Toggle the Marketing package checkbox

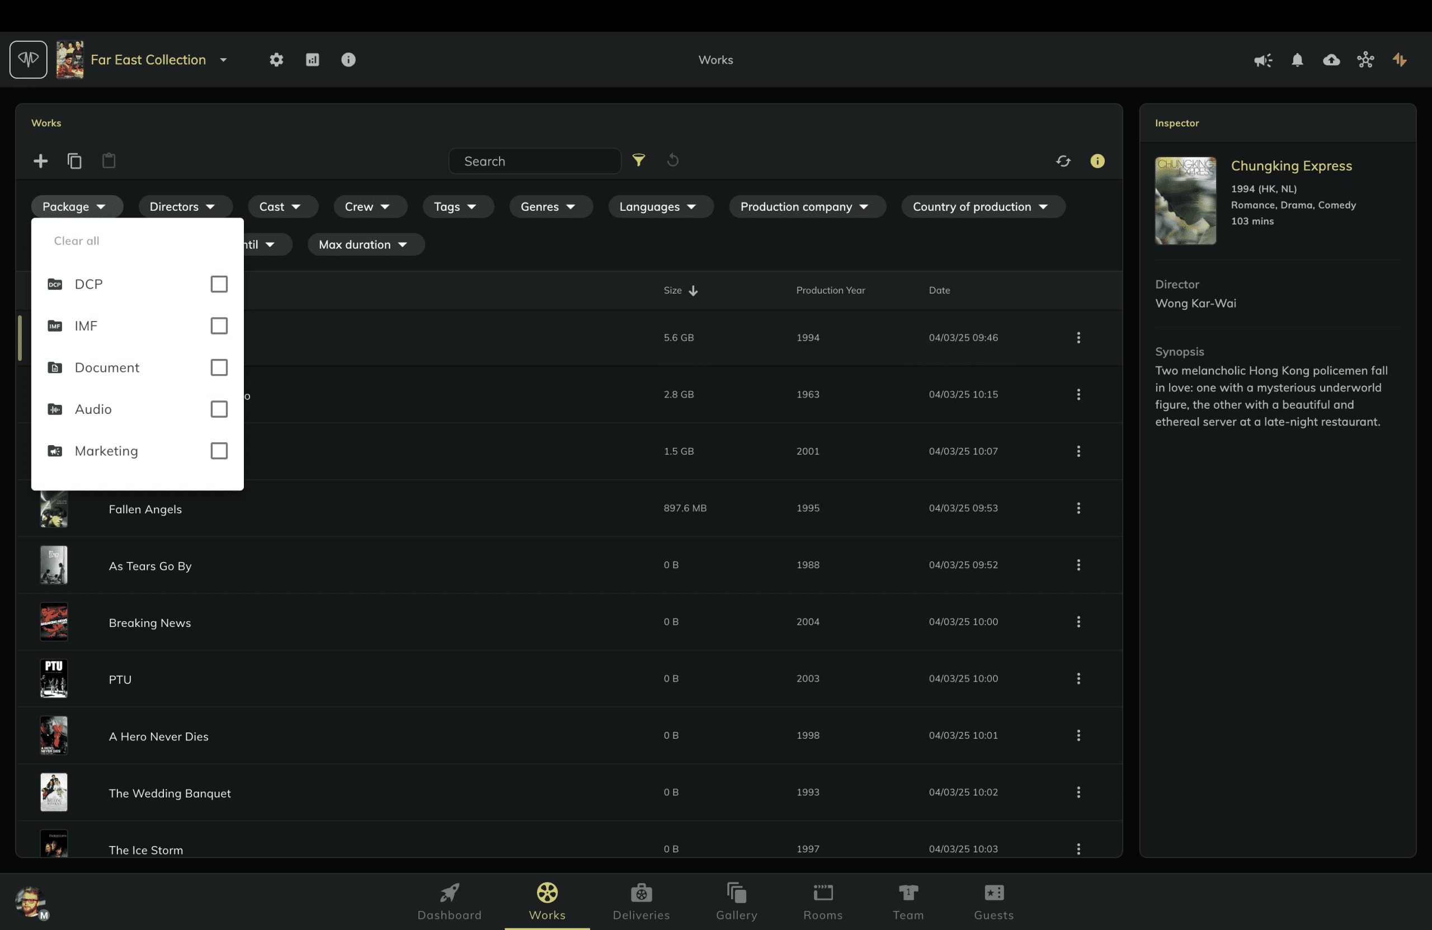[x=218, y=451]
